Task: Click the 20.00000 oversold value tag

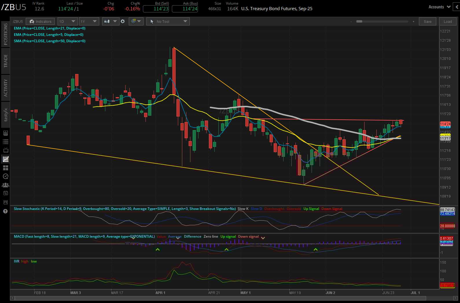Action: pyautogui.click(x=447, y=226)
